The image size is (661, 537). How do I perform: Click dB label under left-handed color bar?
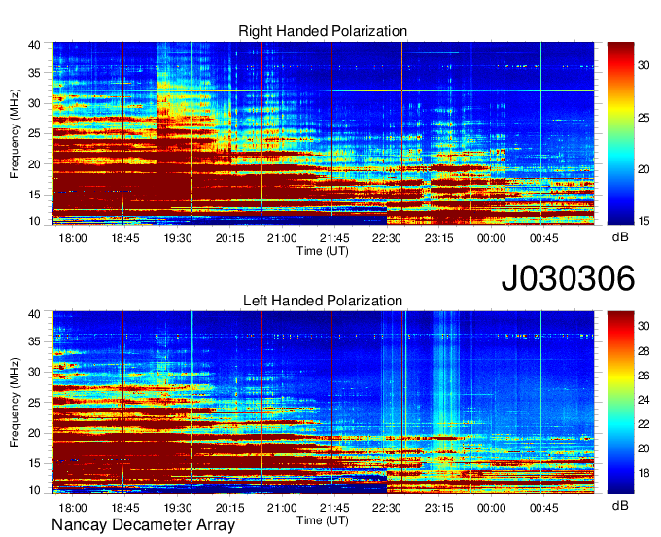coord(620,505)
